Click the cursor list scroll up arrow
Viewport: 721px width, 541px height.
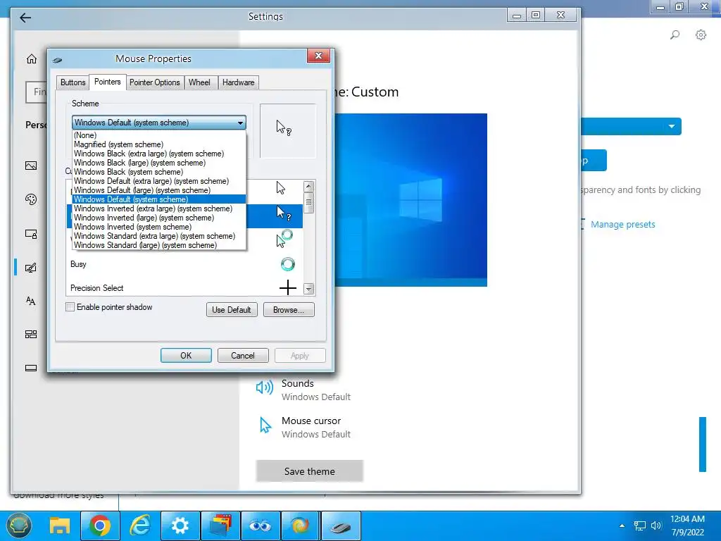pyautogui.click(x=309, y=186)
